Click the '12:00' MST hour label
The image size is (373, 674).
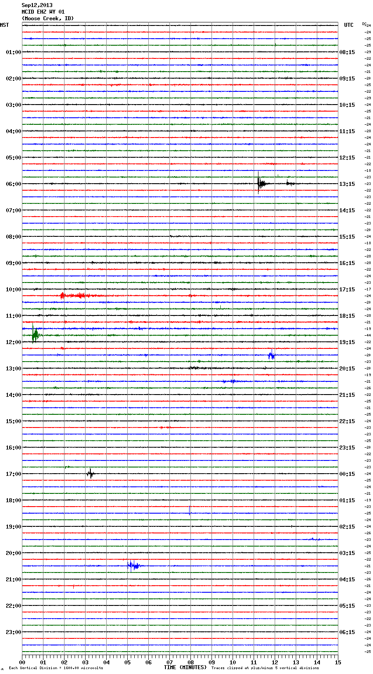point(14,342)
